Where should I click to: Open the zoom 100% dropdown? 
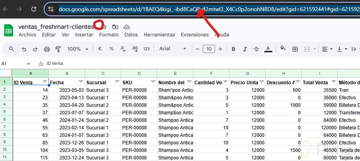(x=78, y=49)
